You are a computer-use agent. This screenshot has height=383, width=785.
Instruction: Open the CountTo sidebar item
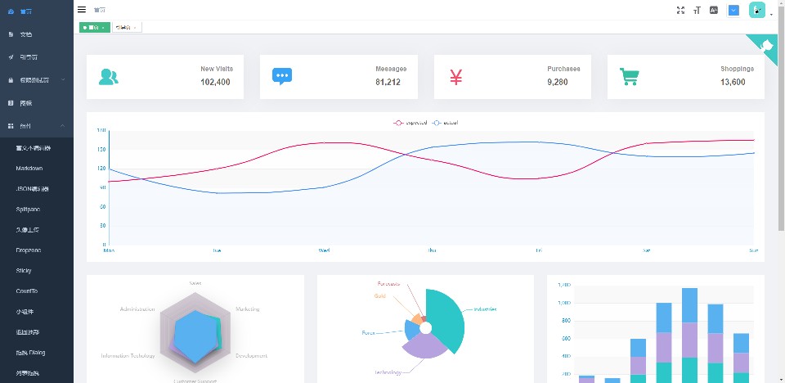[26, 291]
